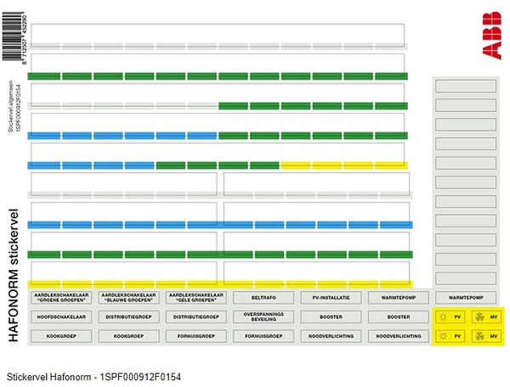510x387 pixels.
Task: Click the Warmtepomp label in the grey side column
Action: (x=466, y=297)
